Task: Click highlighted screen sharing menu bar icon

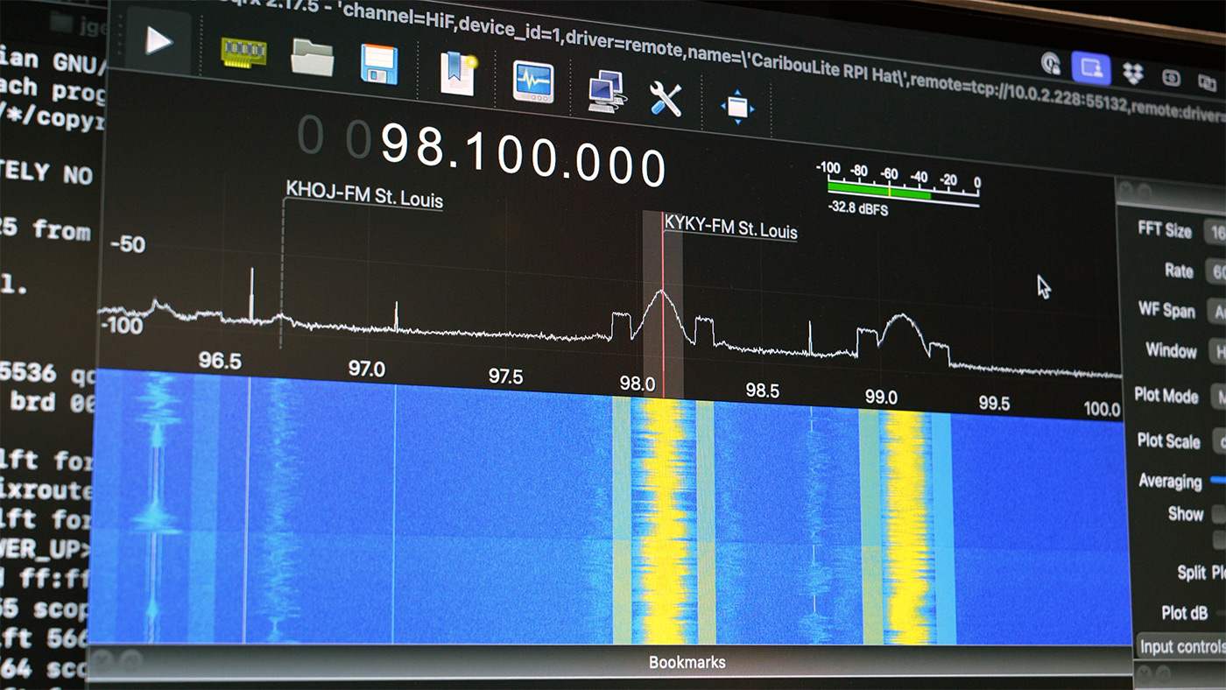Action: coord(1090,67)
